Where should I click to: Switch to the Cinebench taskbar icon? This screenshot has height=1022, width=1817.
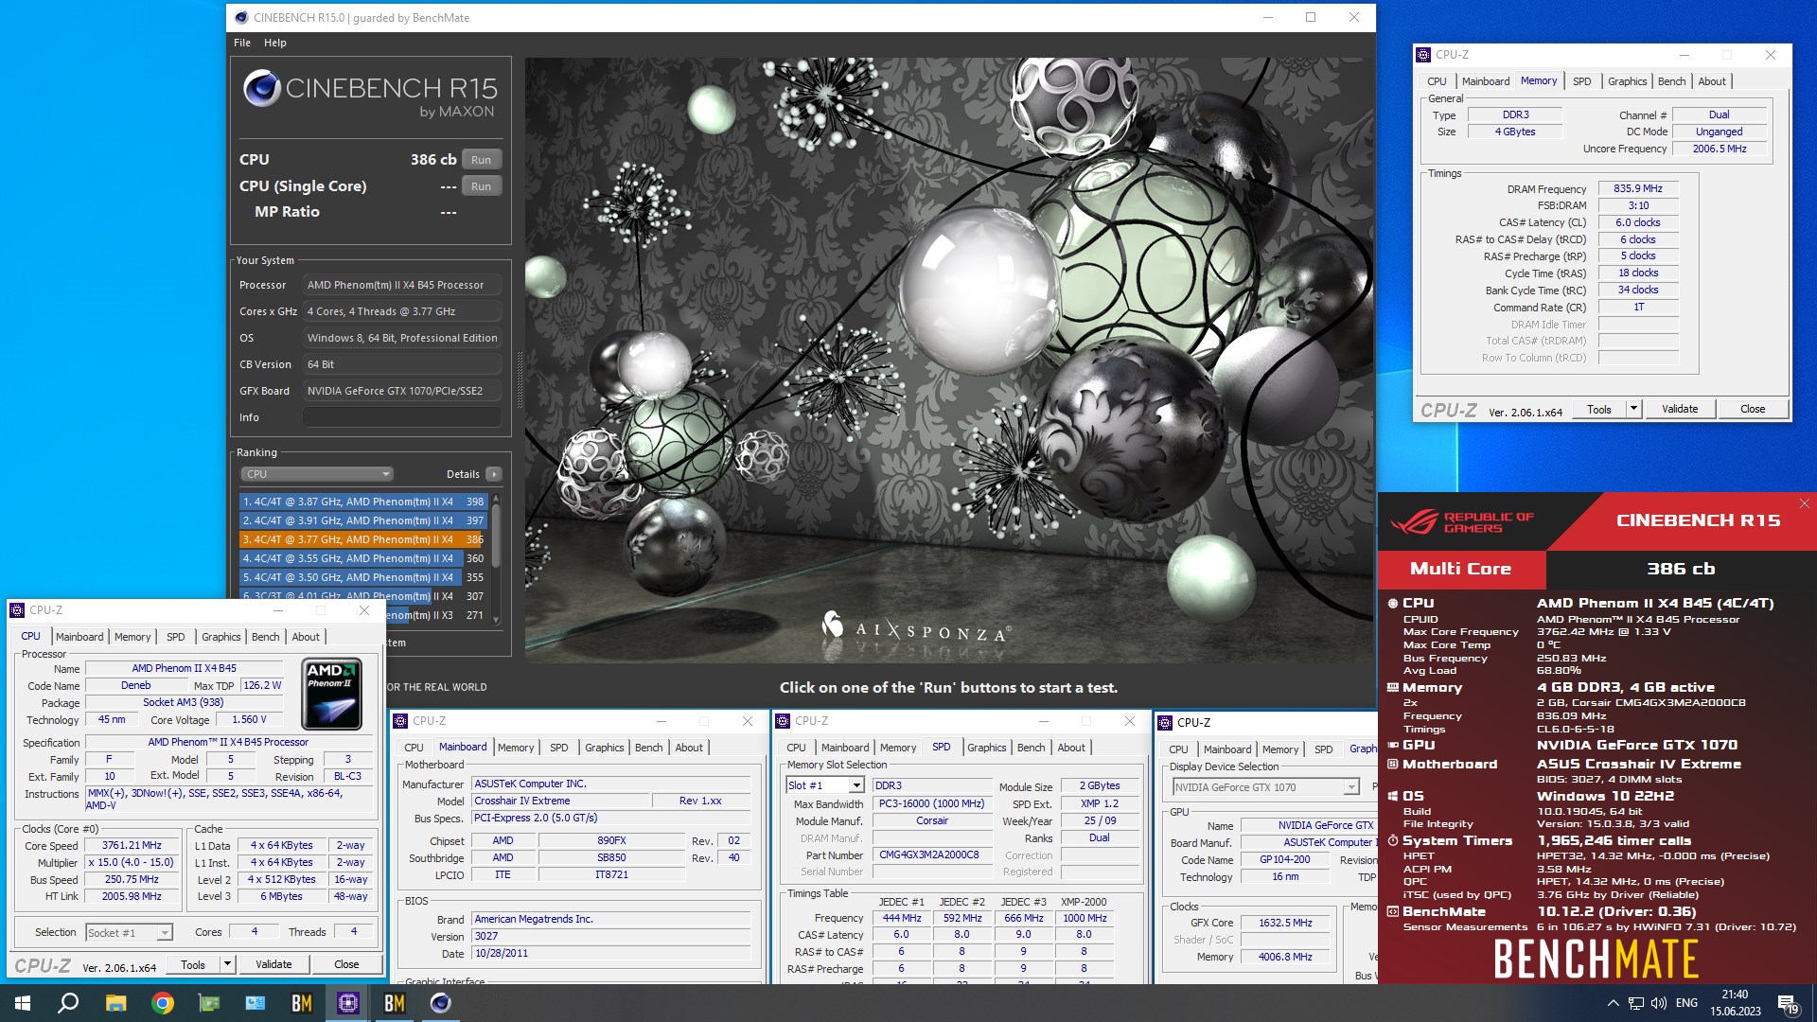tap(440, 1003)
